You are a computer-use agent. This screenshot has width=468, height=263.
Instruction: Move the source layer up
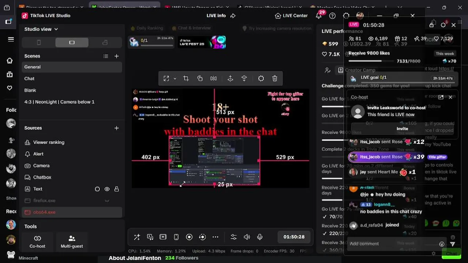click(x=230, y=79)
